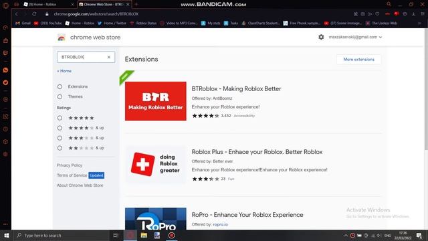Open the YouTube bookmark
The image size is (428, 241).
tap(47, 23)
